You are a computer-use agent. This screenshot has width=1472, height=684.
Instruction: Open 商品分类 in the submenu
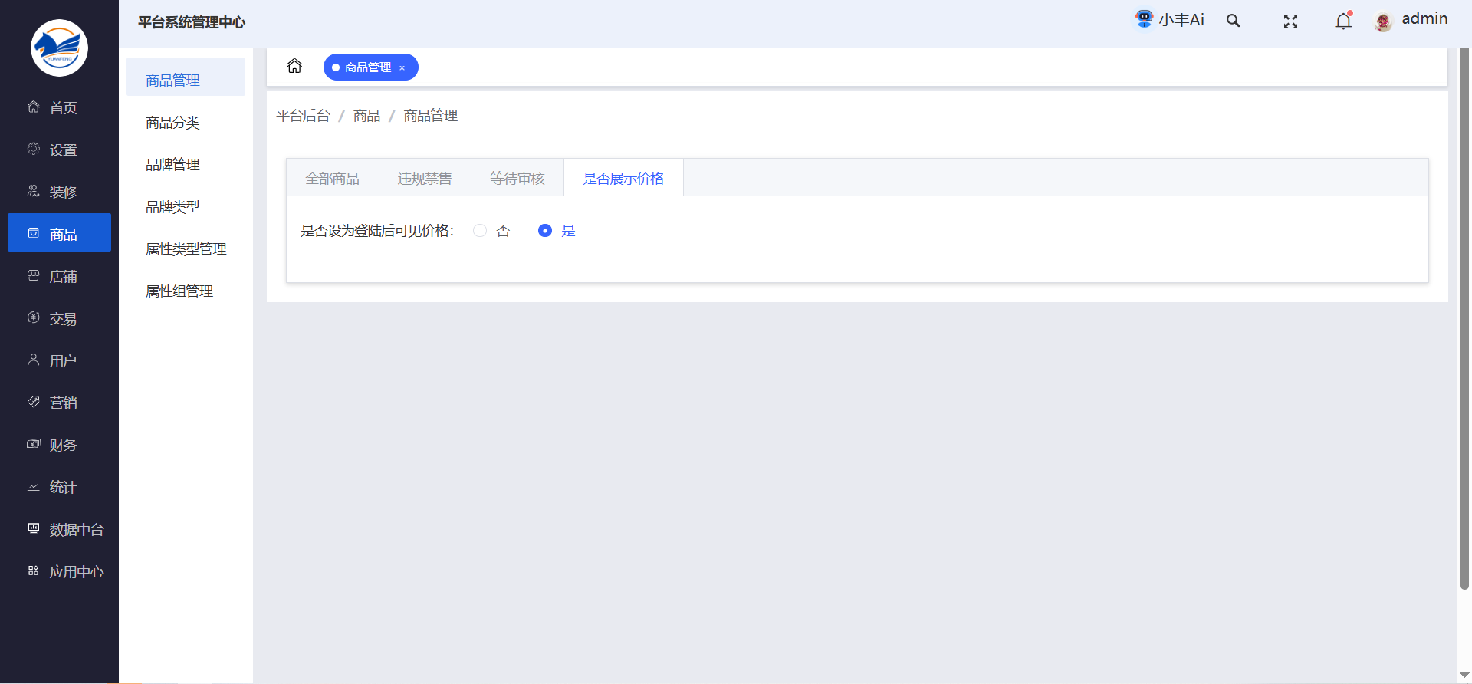click(173, 123)
